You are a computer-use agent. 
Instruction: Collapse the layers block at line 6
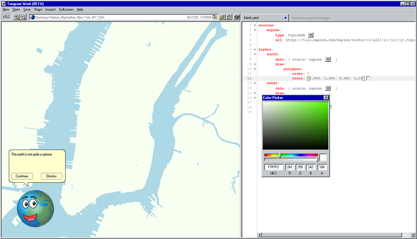(x=255, y=50)
